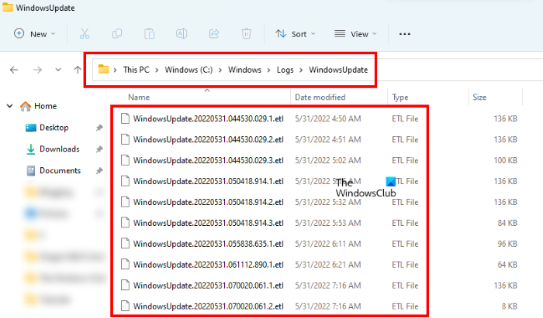Expand chevron after This PC breadcrumb

tap(157, 70)
